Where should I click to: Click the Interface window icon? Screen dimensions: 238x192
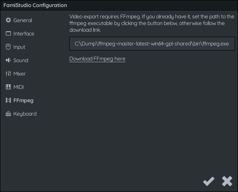8,33
